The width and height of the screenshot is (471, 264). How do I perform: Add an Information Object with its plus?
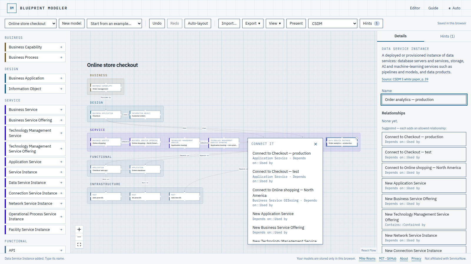[61, 89]
